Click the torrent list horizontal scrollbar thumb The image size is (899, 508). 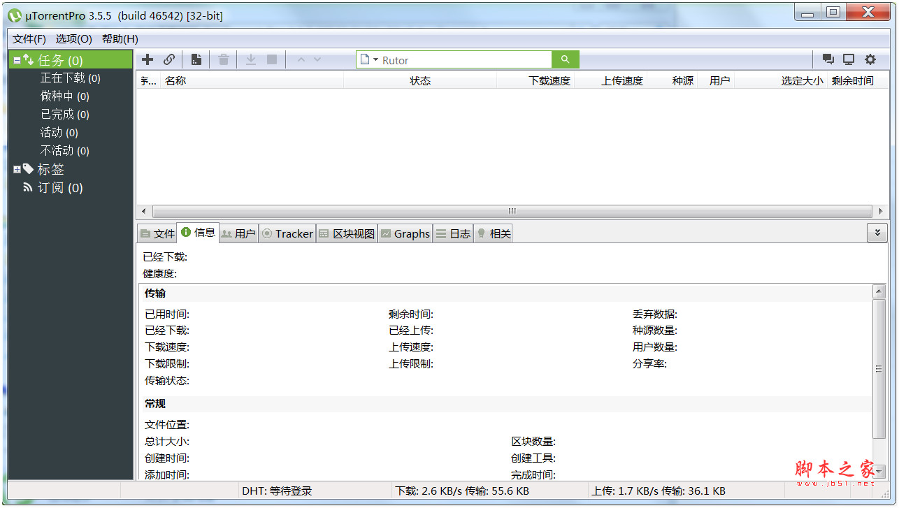(512, 211)
